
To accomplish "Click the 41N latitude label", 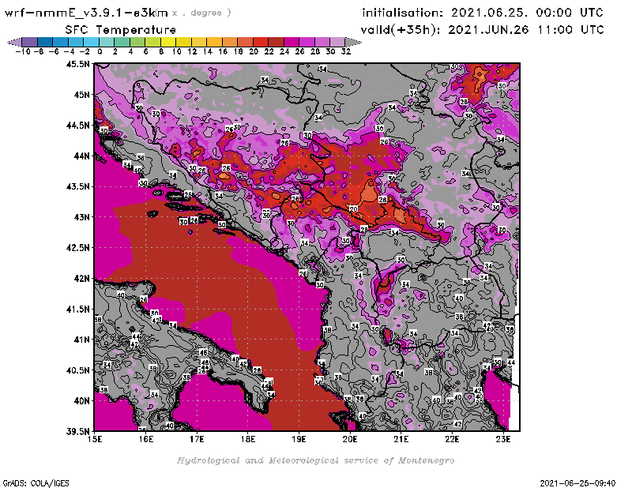I will point(81,340).
